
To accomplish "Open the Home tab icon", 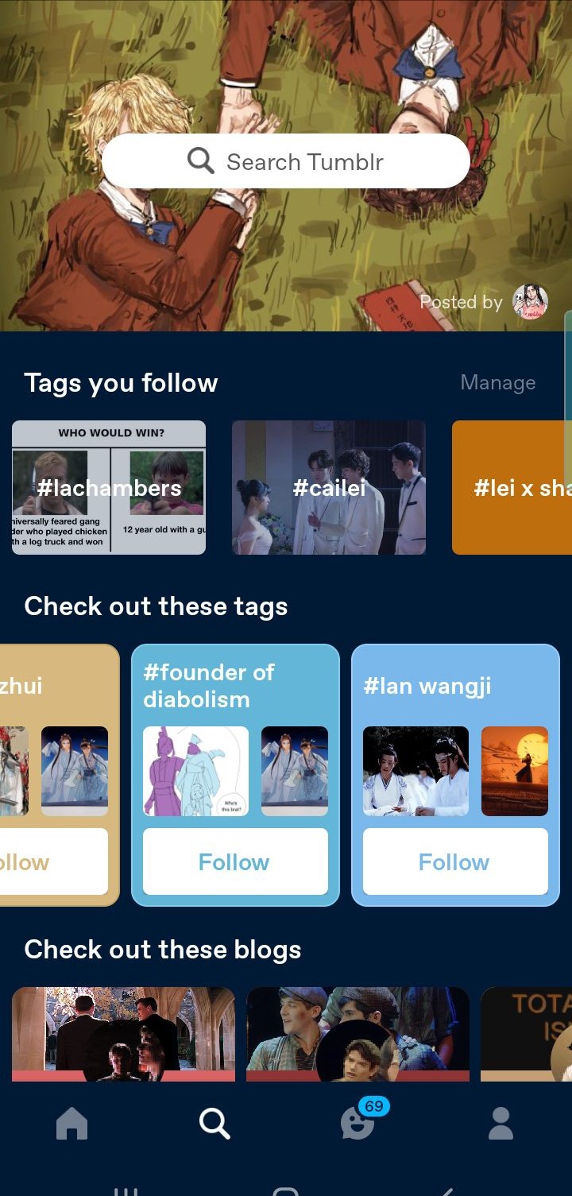I will pyautogui.click(x=71, y=1124).
